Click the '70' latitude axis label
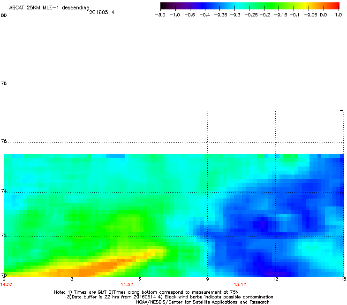Image resolution: width=347 pixels, height=305 pixels. click(4, 275)
